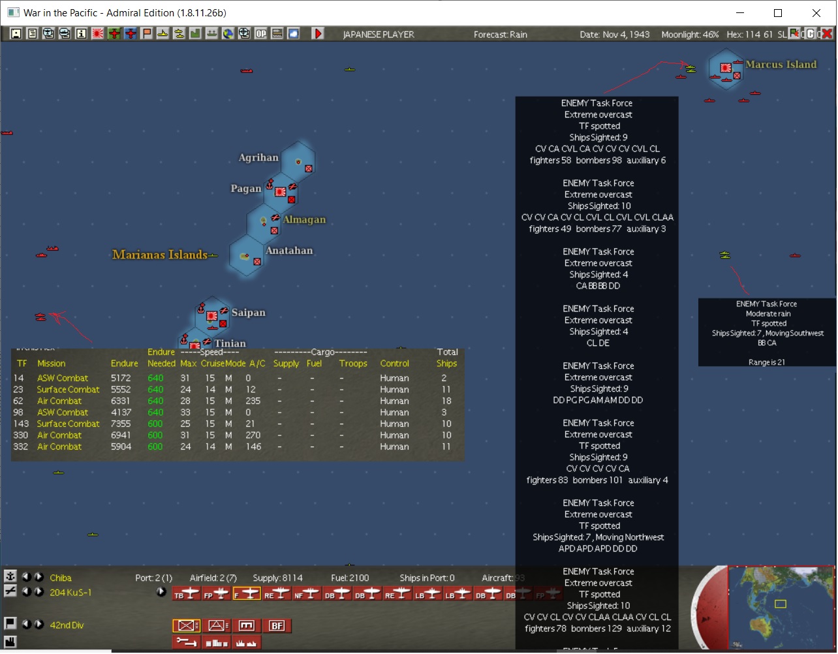Image resolution: width=838 pixels, height=654 pixels.
Task: Select the NF night fighter unit icon
Action: click(307, 594)
